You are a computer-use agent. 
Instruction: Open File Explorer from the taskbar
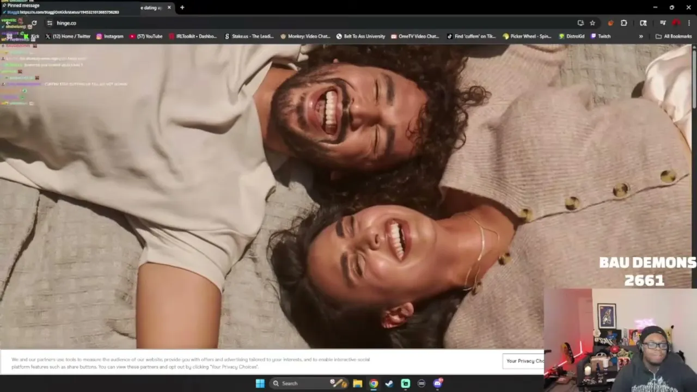point(357,383)
